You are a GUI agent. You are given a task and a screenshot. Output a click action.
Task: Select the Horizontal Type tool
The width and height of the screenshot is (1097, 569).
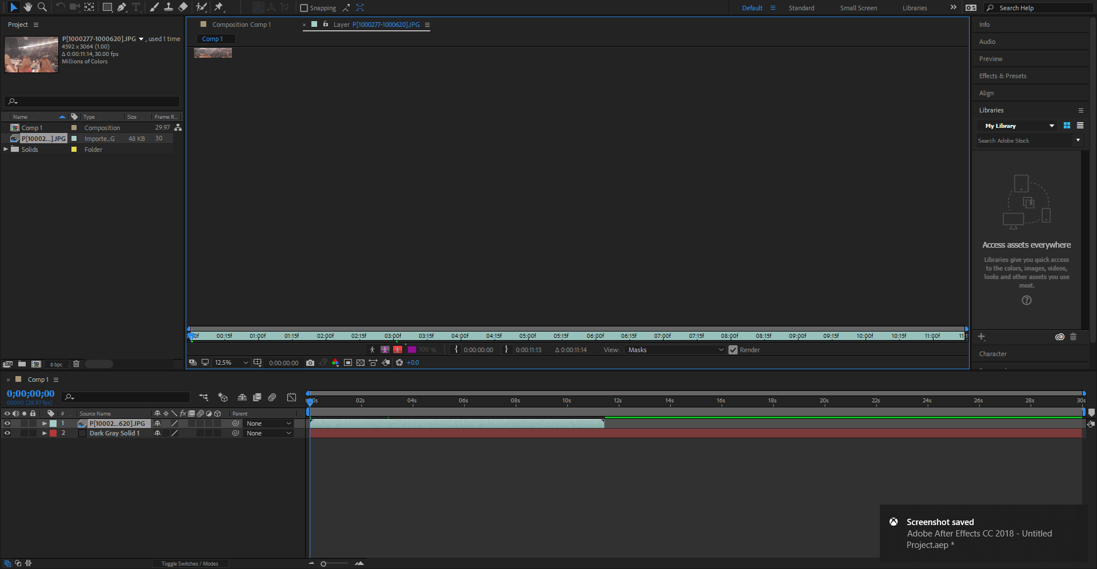pos(136,7)
